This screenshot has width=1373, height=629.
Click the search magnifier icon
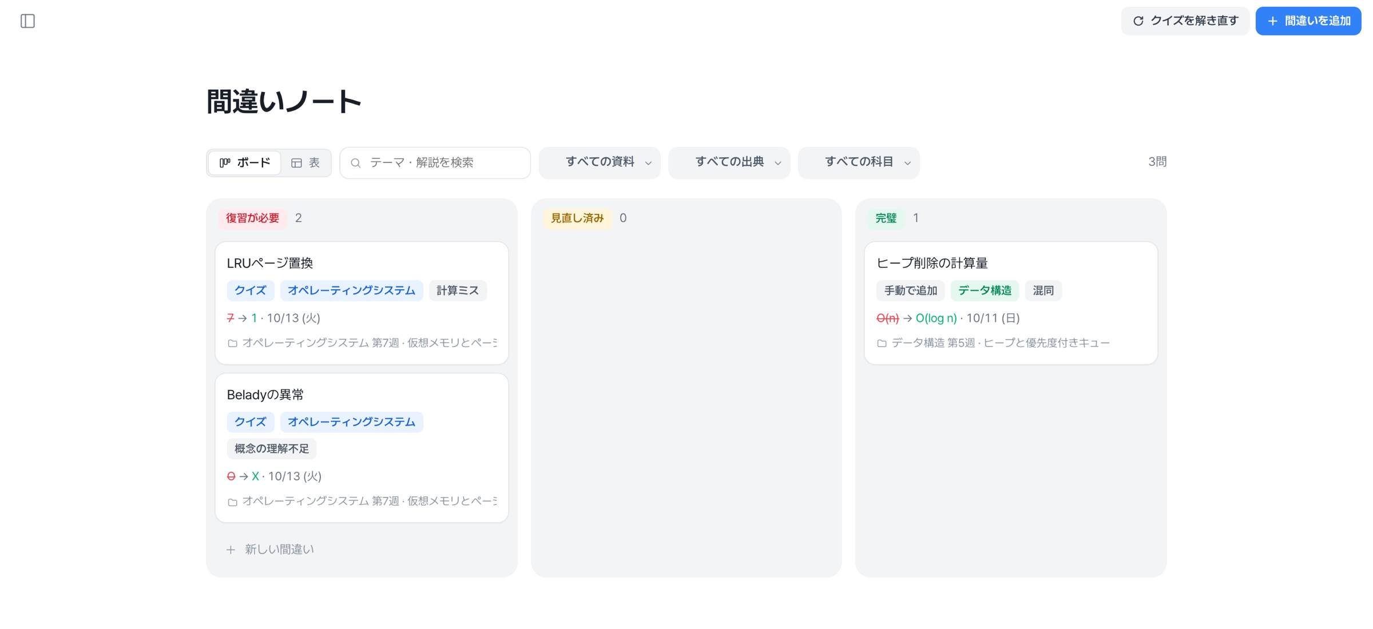[356, 163]
